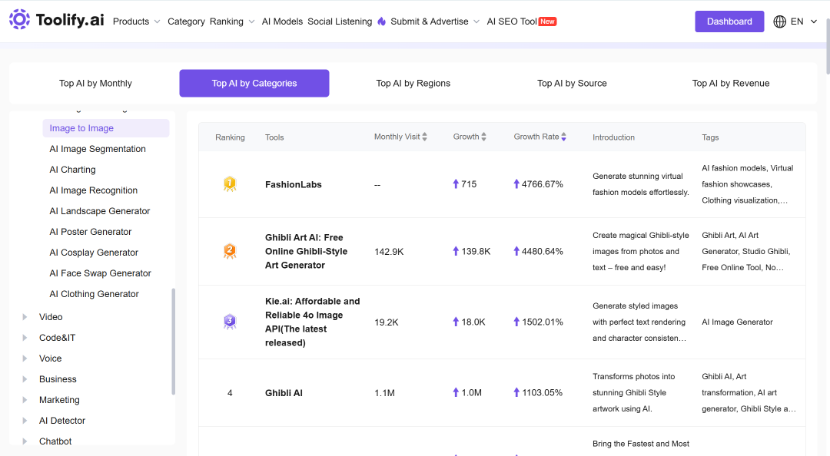Expand the Code&IT category tree
Screen dimensions: 830x456
pos(25,338)
